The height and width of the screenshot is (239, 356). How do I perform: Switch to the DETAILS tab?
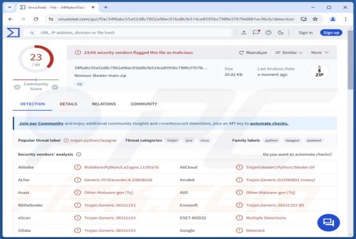point(69,104)
